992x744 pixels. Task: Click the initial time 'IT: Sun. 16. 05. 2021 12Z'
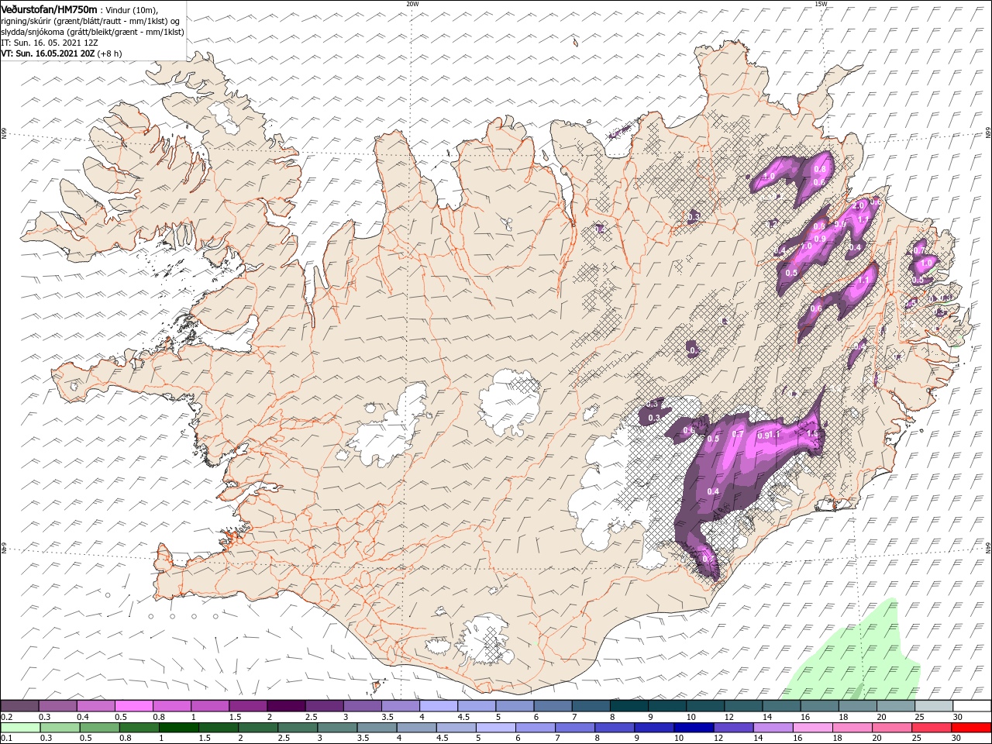point(48,43)
